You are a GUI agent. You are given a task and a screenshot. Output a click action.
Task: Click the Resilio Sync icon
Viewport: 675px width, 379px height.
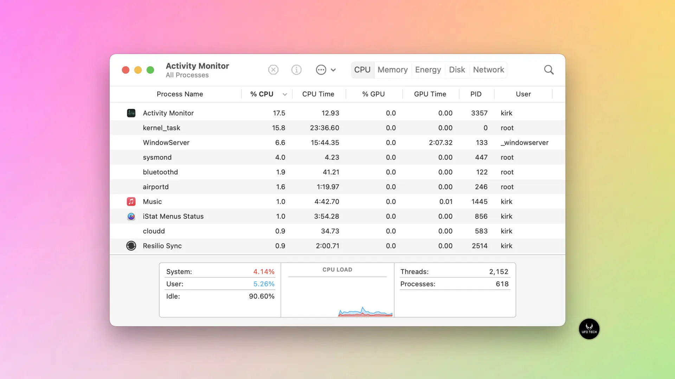[131, 246]
